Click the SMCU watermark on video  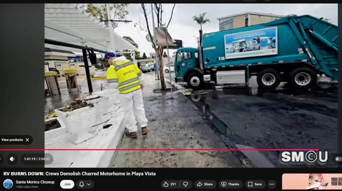point(304,157)
